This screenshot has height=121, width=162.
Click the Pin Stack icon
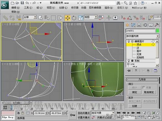click(x=129, y=71)
